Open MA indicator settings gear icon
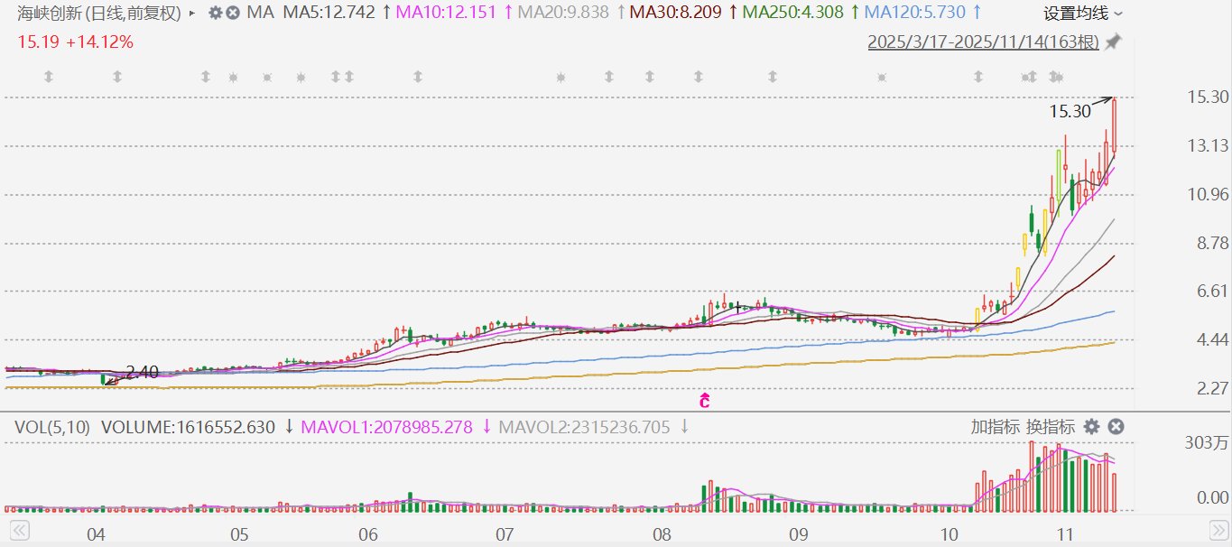Screen dimensions: 1232x547 pyautogui.click(x=215, y=14)
